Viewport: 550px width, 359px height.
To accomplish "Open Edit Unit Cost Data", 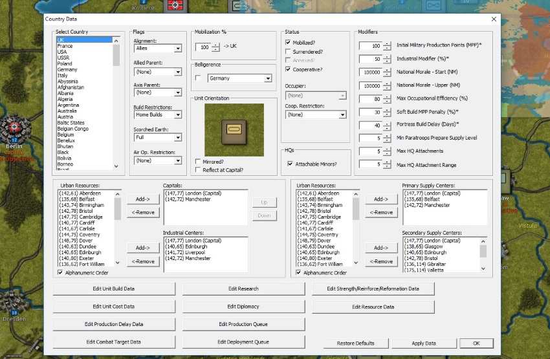I will (x=114, y=307).
